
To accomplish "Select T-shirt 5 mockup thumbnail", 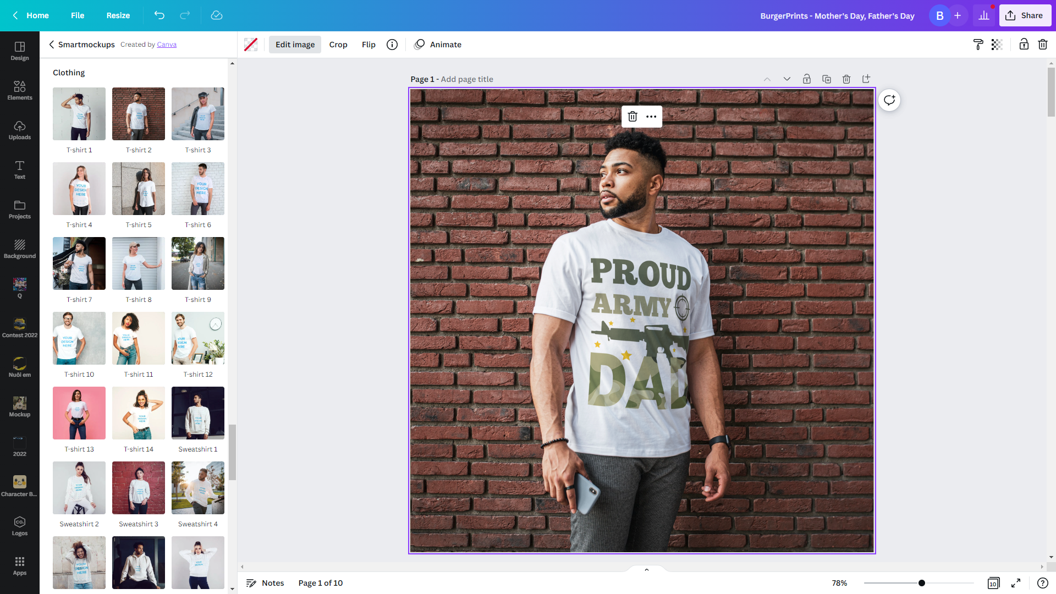I will pos(138,188).
